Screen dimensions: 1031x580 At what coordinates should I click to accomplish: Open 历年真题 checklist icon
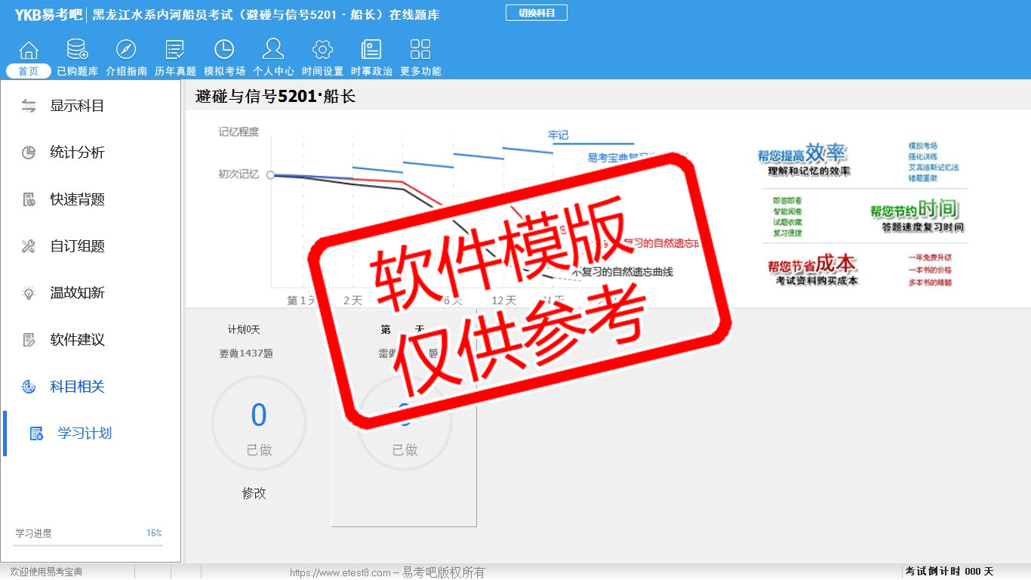click(x=175, y=51)
